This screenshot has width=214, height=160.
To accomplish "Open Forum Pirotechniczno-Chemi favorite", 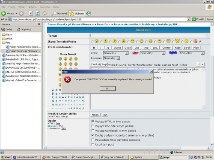I will (24, 47).
